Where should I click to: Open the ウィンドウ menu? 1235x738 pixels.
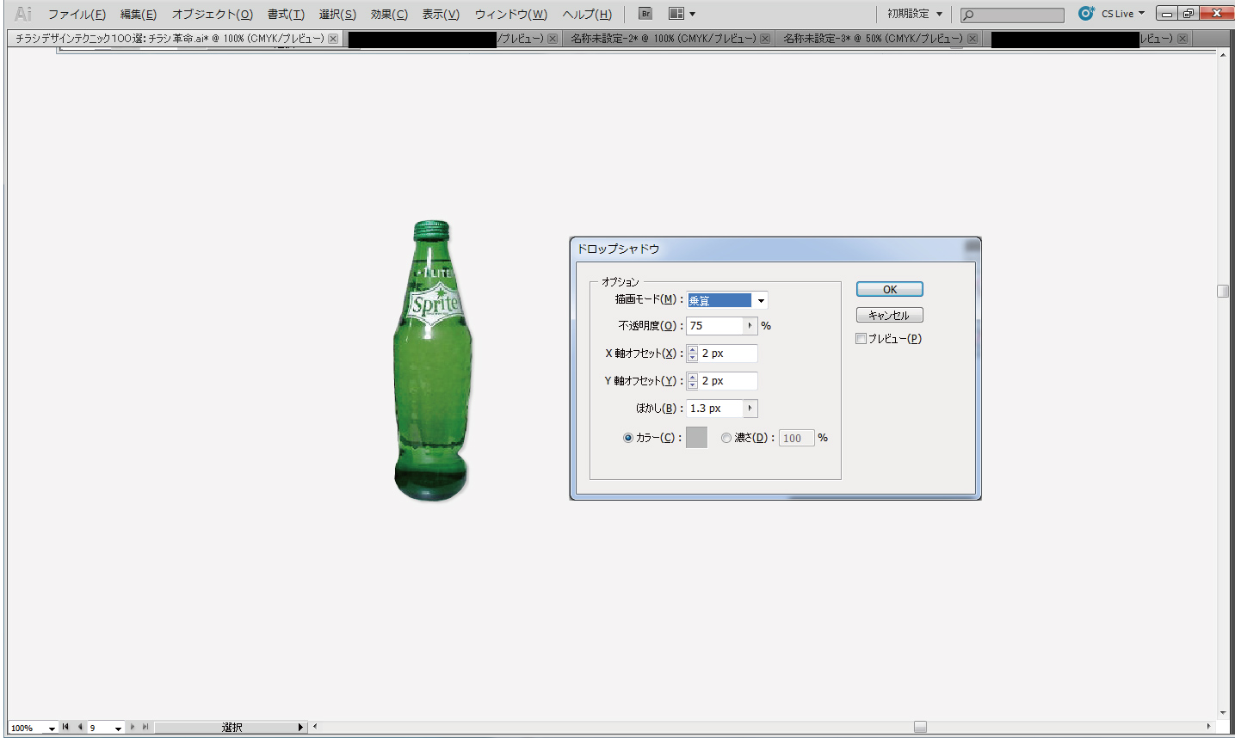[x=511, y=15]
